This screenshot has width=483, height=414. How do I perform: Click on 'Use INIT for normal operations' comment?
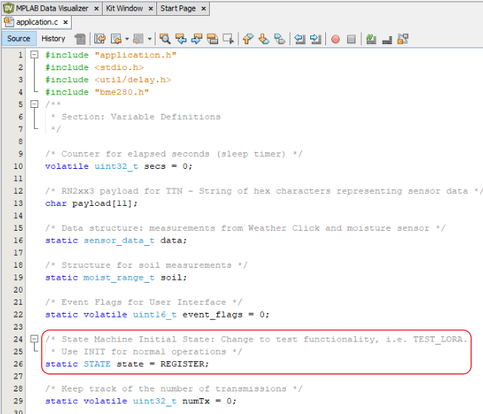point(143,351)
